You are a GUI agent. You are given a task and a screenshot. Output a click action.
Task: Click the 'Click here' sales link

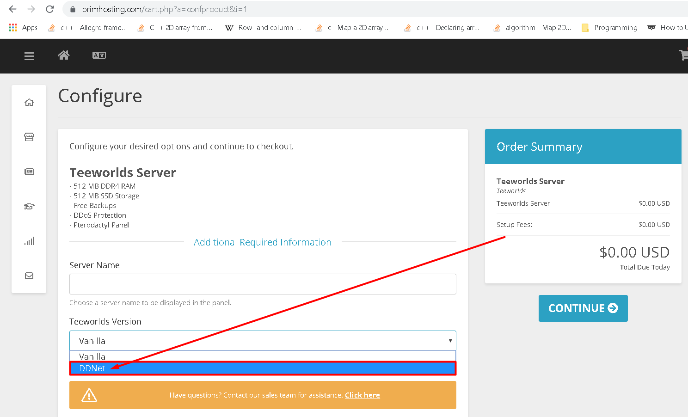[362, 395]
